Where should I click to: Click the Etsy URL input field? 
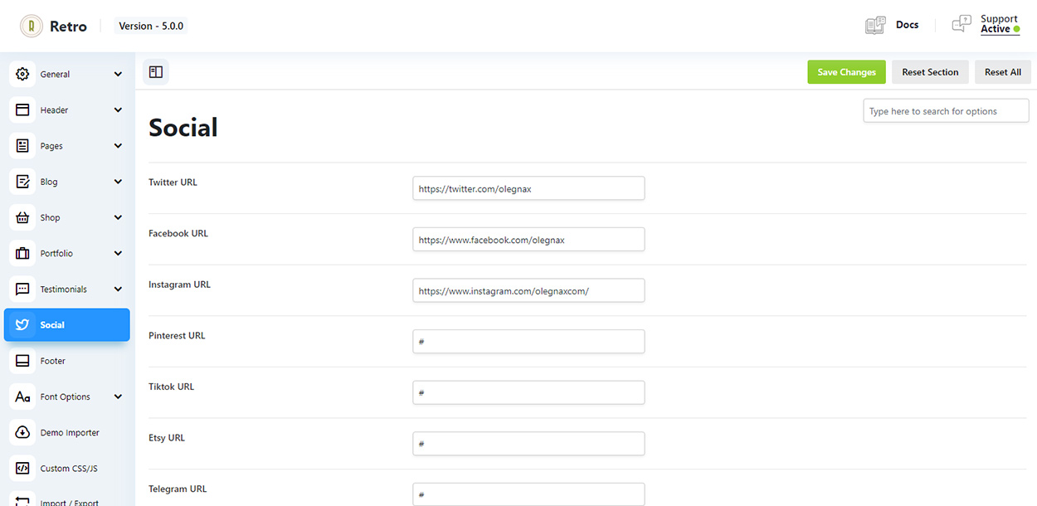click(528, 444)
